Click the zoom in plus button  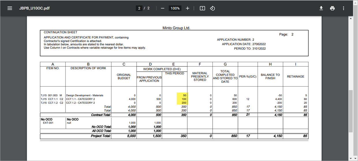(x=187, y=8)
